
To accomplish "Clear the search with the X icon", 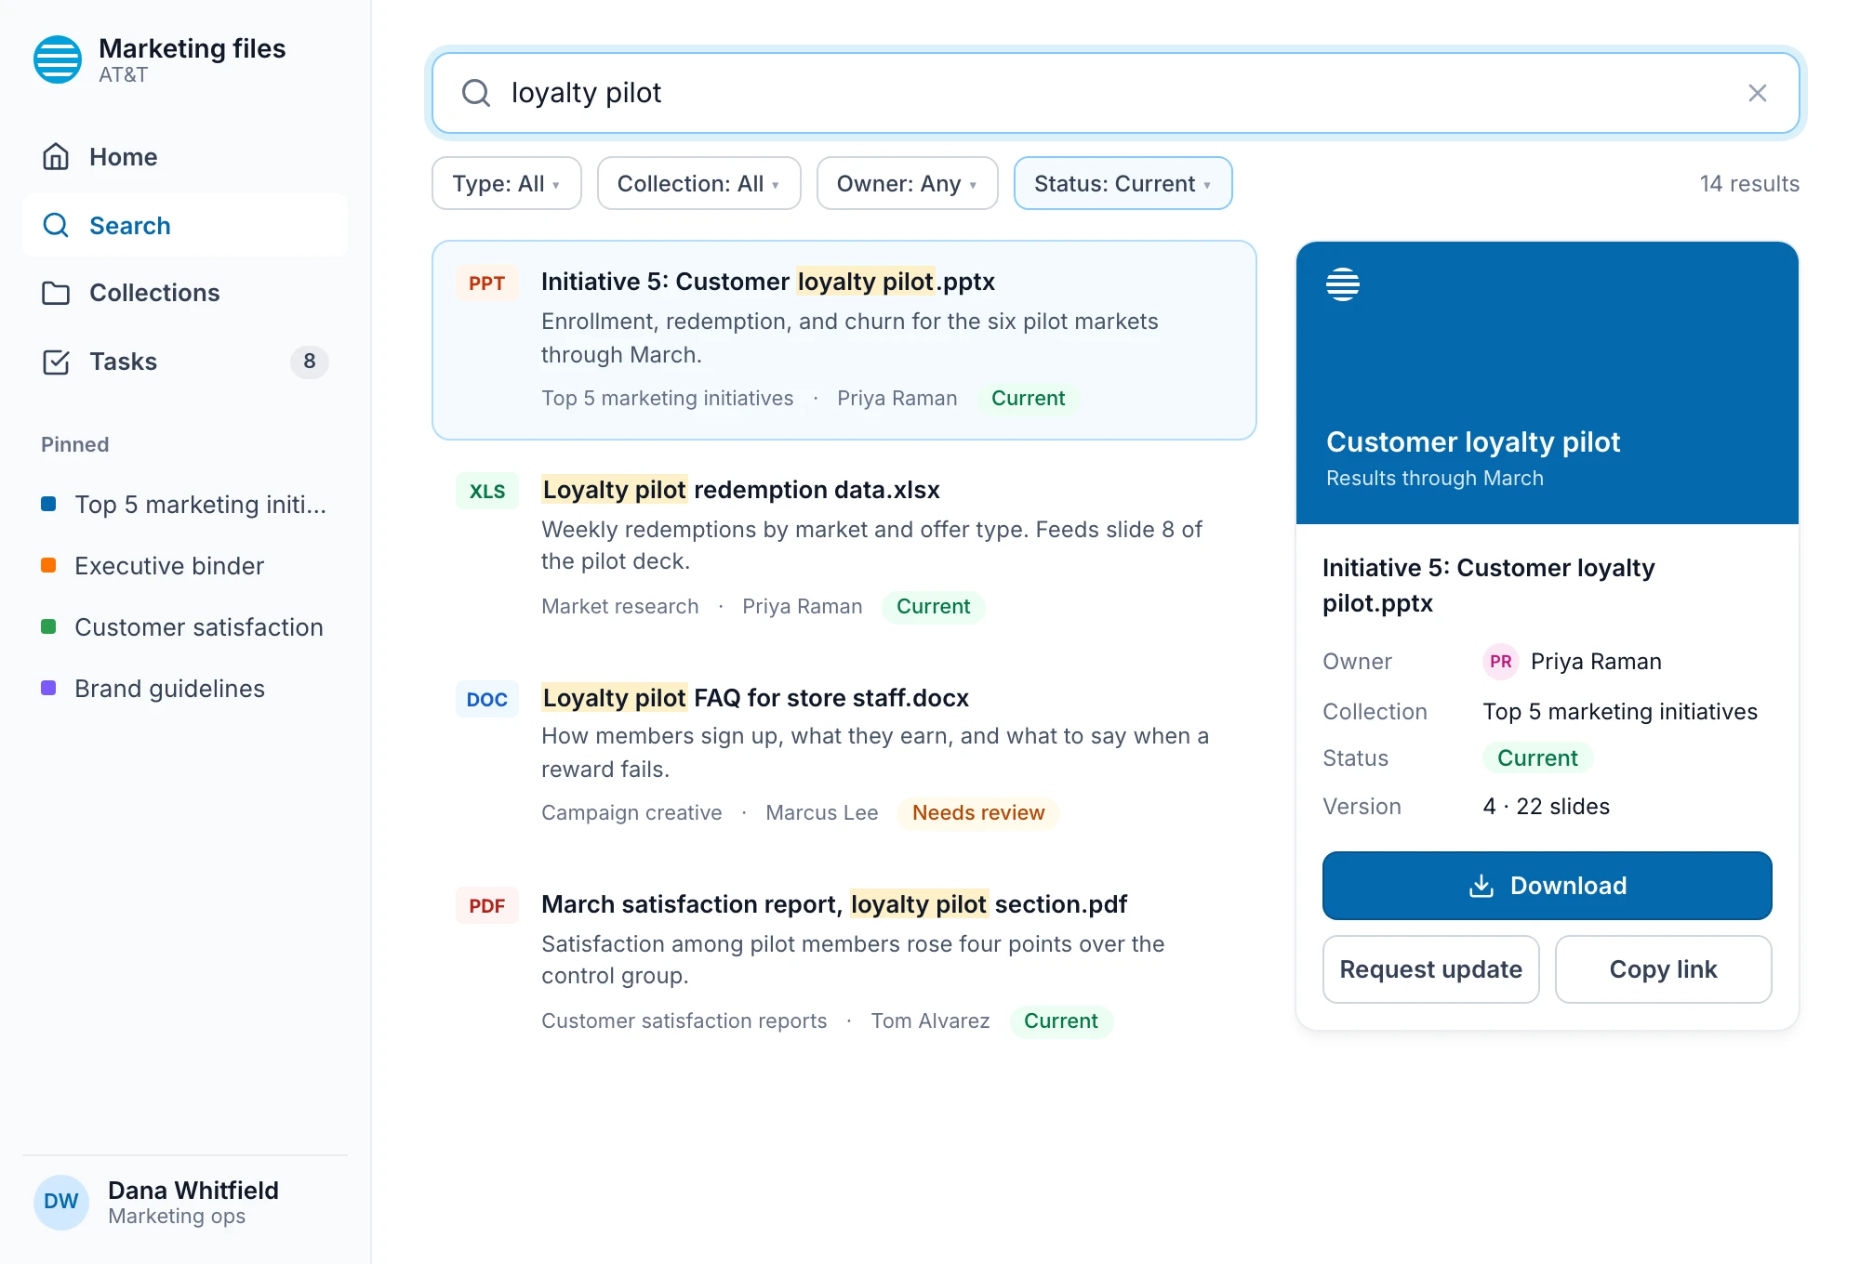I will coord(1757,93).
